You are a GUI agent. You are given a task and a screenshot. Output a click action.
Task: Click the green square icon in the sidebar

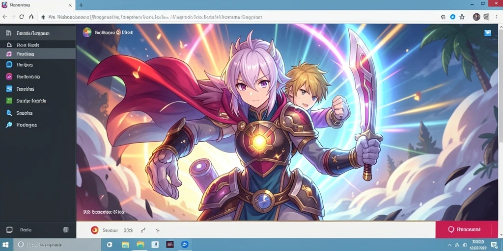[x=9, y=101]
